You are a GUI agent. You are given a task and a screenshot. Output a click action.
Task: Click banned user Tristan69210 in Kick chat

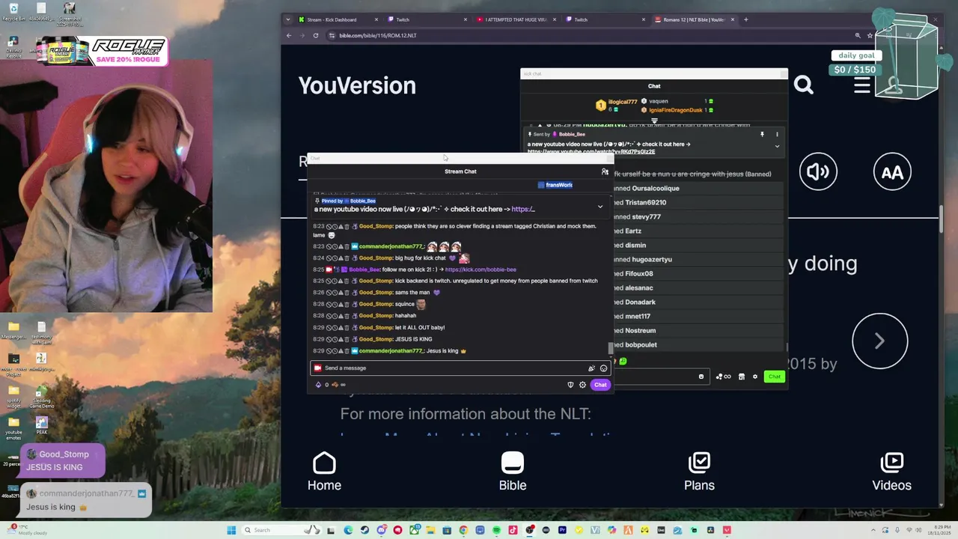click(x=646, y=203)
